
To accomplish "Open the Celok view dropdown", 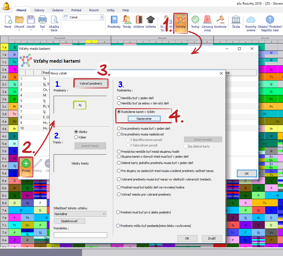I will 102,17.
